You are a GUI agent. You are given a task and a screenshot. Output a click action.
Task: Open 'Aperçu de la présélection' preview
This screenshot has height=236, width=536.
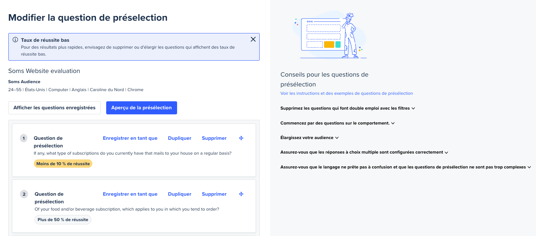click(x=141, y=108)
